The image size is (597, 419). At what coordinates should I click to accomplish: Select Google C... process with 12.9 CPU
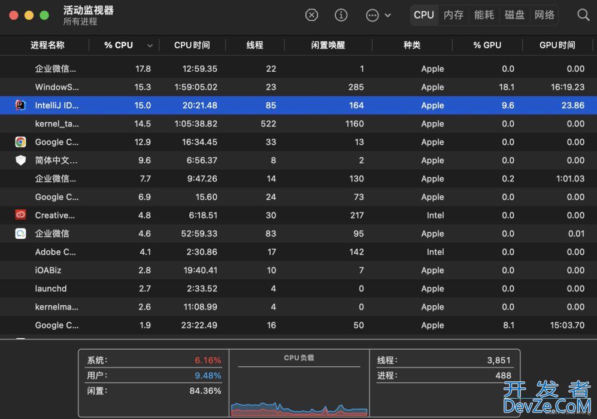click(298, 142)
